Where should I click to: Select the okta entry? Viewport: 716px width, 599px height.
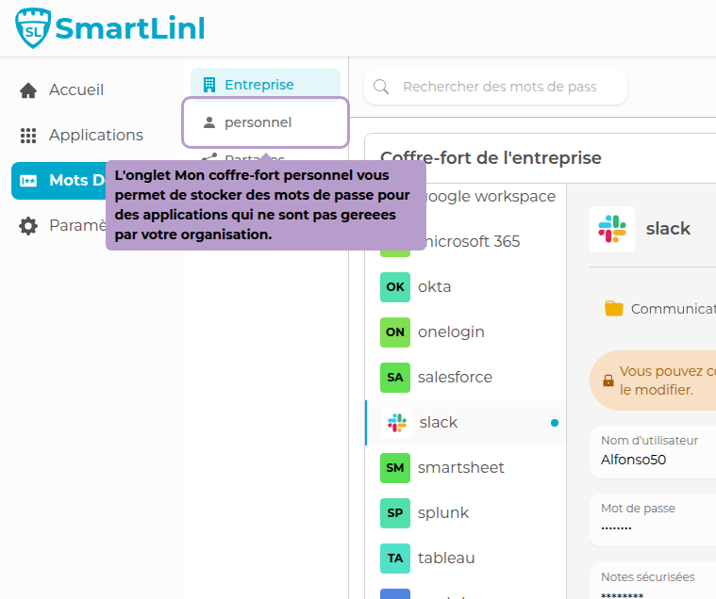tap(434, 287)
